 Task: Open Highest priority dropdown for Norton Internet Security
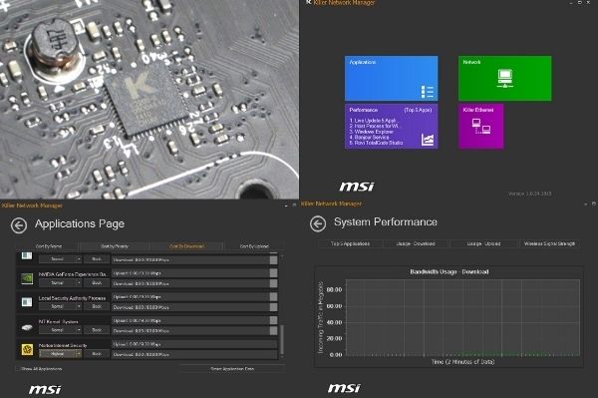pyautogui.click(x=60, y=354)
